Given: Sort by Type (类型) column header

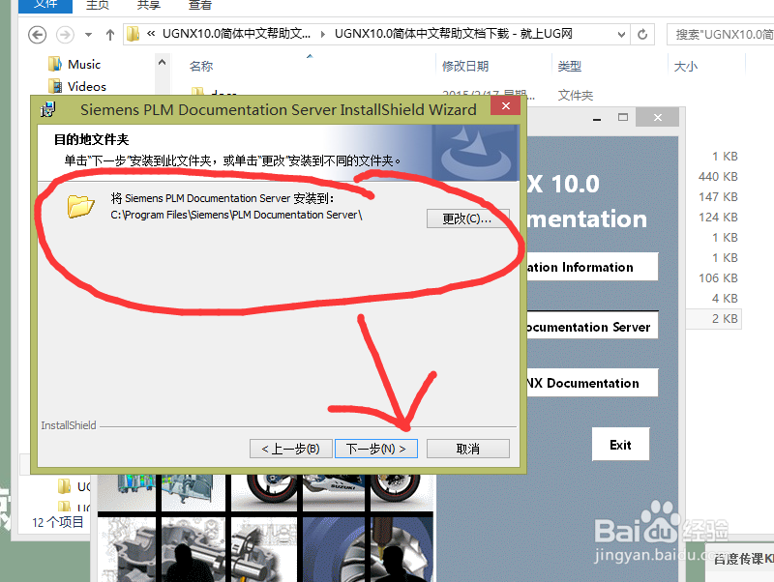Looking at the screenshot, I should (x=569, y=66).
